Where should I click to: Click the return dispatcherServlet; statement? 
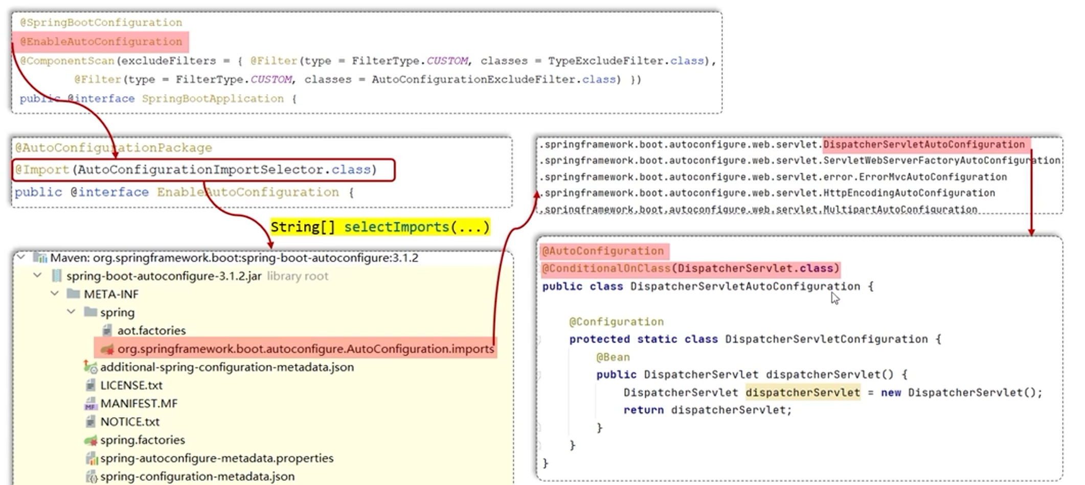[707, 410]
